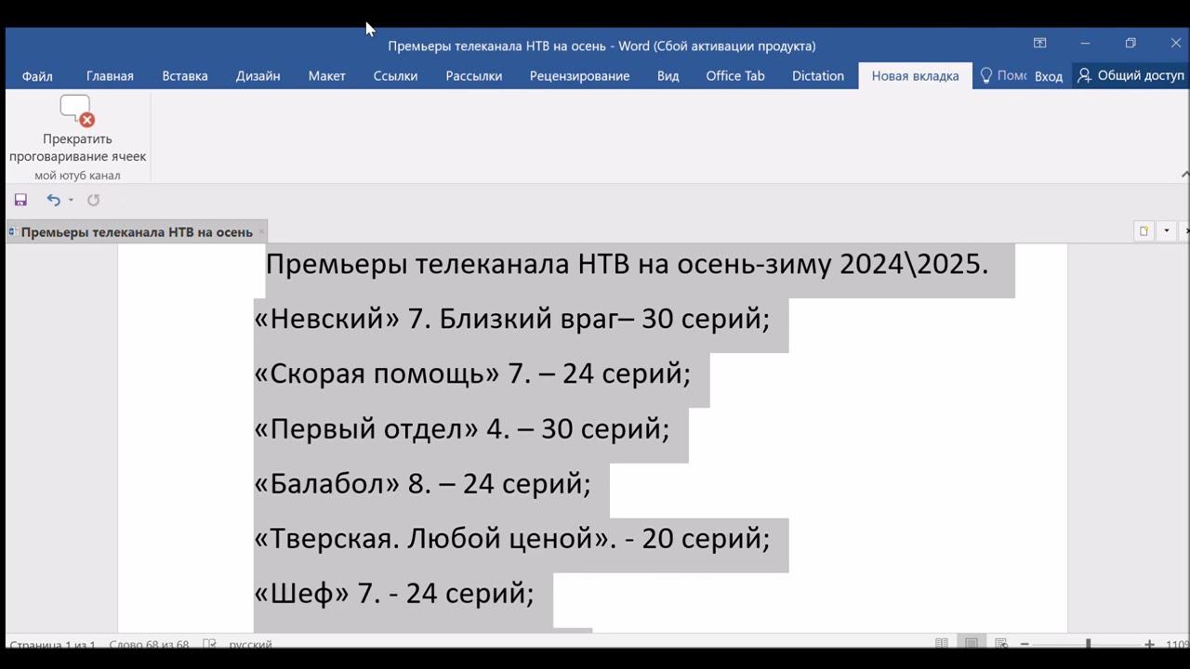Open the Office Tab bar dropdown arrow

coord(1166,231)
